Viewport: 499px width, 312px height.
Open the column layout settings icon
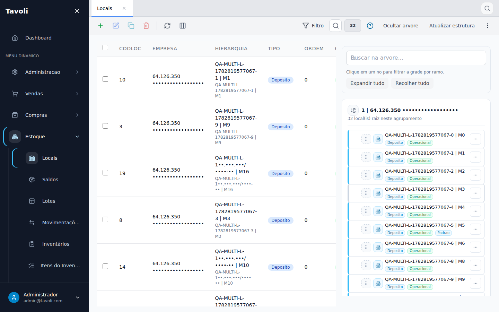tap(183, 26)
